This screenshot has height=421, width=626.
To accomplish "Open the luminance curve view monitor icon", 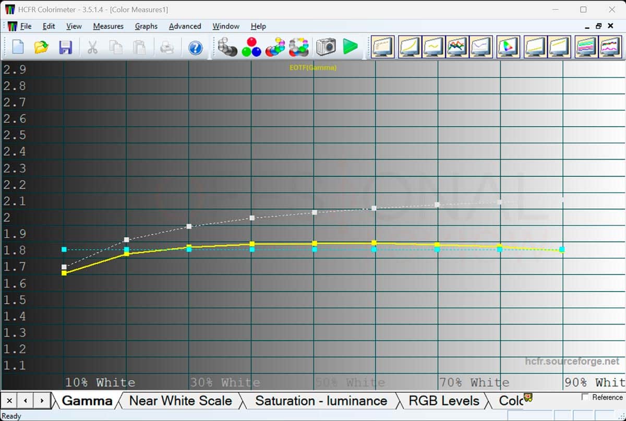I will [410, 47].
